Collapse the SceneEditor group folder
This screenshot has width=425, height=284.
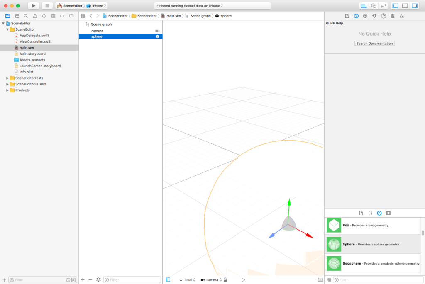pyautogui.click(x=7, y=29)
